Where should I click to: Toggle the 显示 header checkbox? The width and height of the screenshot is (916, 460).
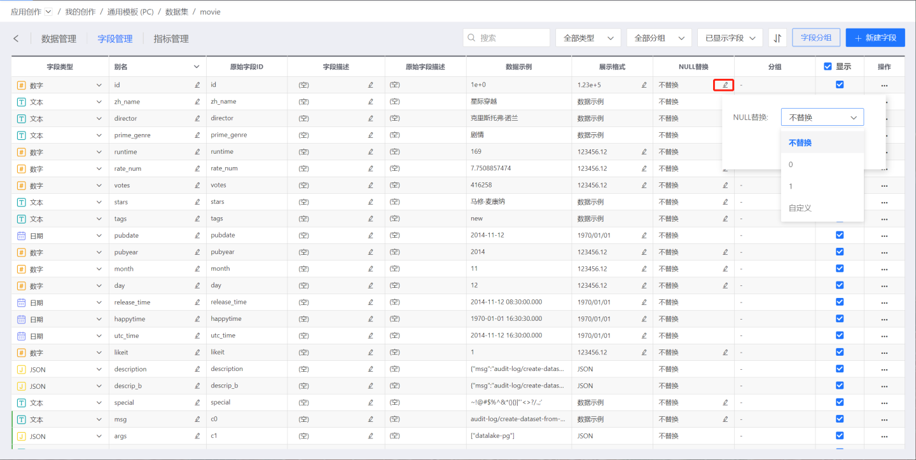point(828,67)
